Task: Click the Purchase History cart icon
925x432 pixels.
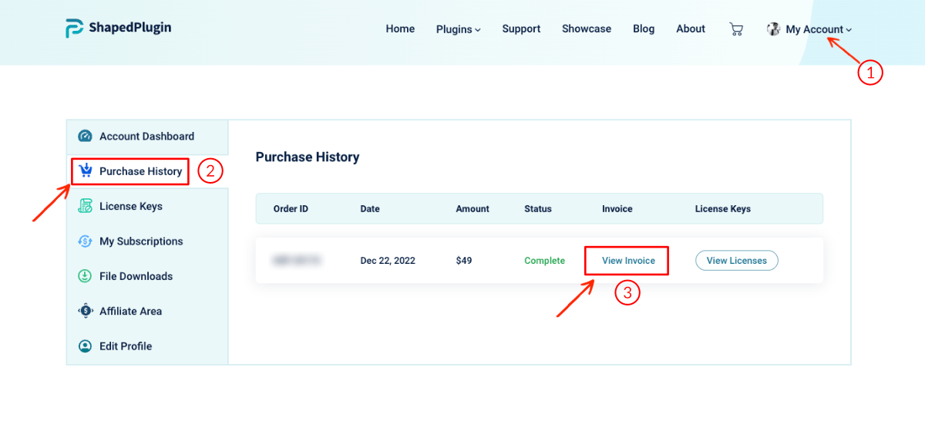Action: [x=86, y=171]
